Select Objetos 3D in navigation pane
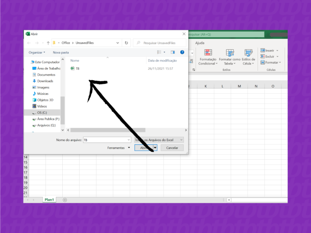This screenshot has width=311, height=233. (x=45, y=100)
